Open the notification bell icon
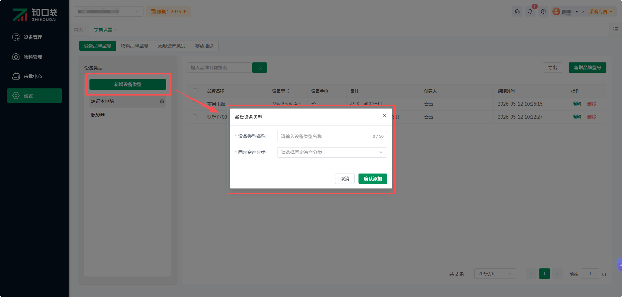This screenshot has height=297, width=622. pyautogui.click(x=530, y=12)
